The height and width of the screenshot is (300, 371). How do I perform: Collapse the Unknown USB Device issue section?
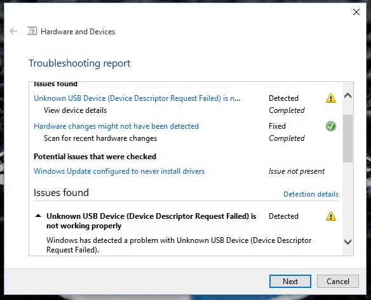point(38,216)
